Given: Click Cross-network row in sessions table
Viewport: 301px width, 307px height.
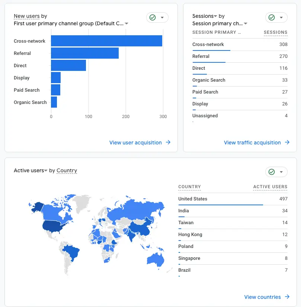Looking at the screenshot, I should pyautogui.click(x=240, y=45).
